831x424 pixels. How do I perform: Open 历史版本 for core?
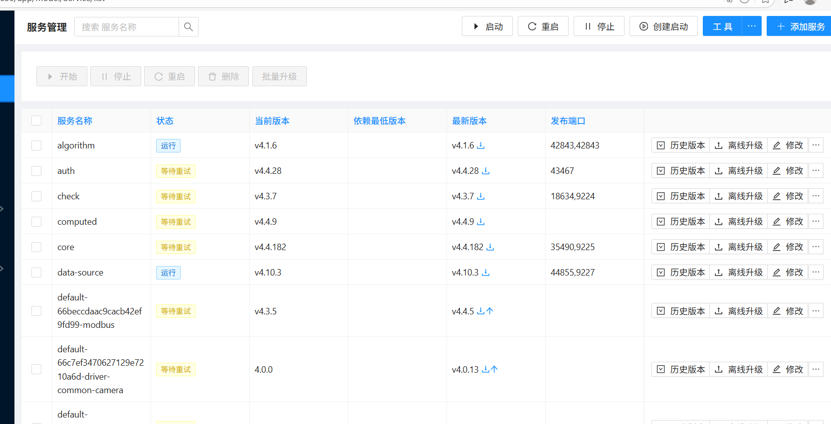[681, 247]
